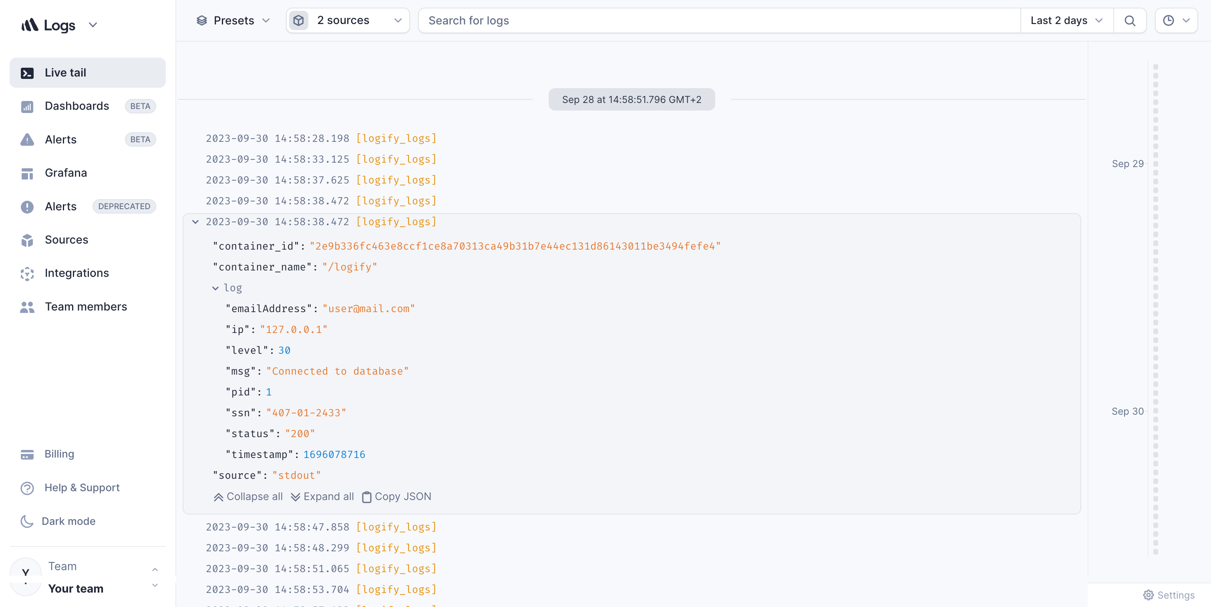Click the Live tail icon in sidebar

(x=27, y=72)
